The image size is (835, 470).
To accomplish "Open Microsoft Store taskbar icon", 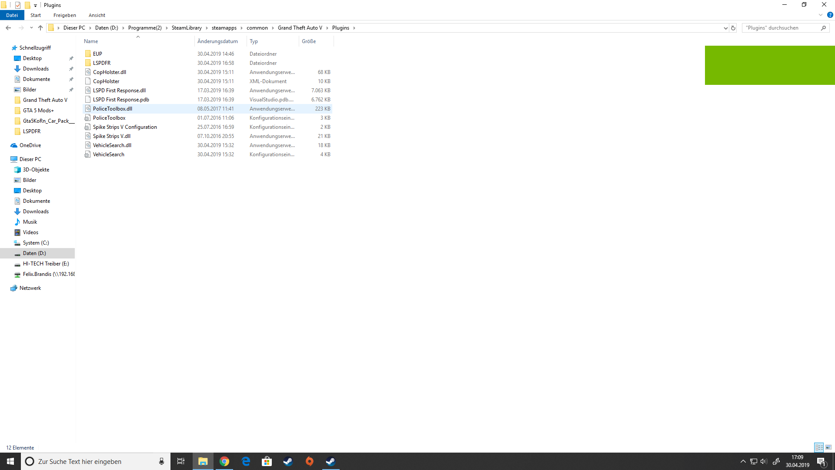I will pyautogui.click(x=267, y=461).
